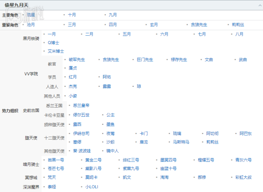Open the 墨冥四号 link
Viewport: 263px width, 192px height.
pos(168,160)
